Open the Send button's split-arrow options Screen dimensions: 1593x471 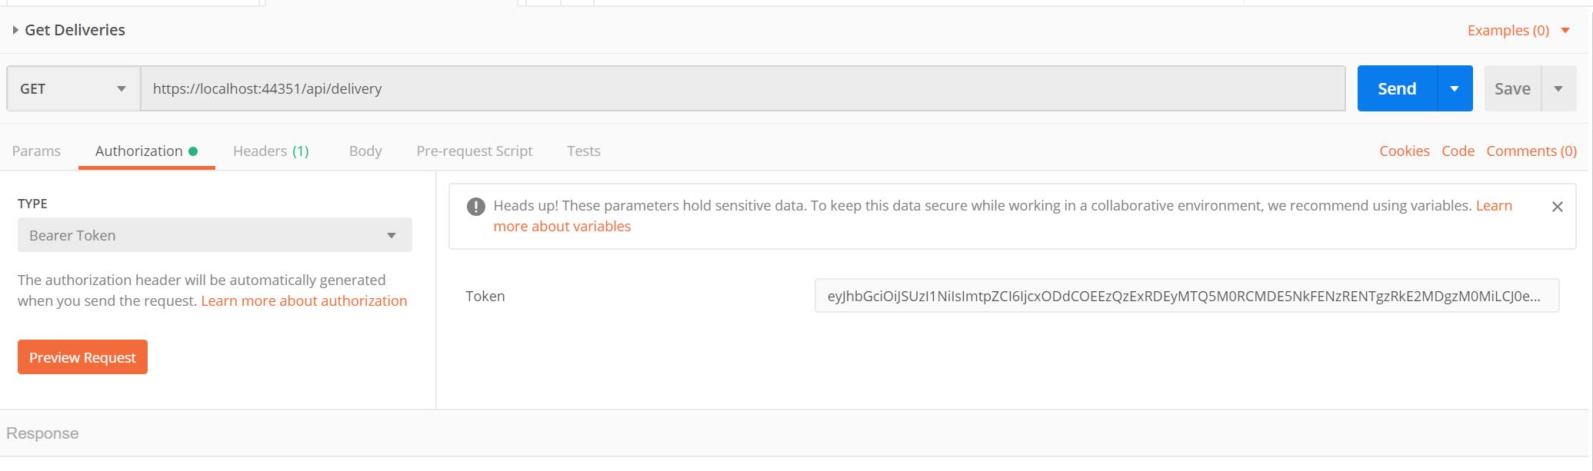click(1455, 88)
